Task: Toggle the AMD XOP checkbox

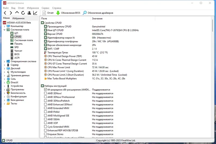Action: (45, 123)
